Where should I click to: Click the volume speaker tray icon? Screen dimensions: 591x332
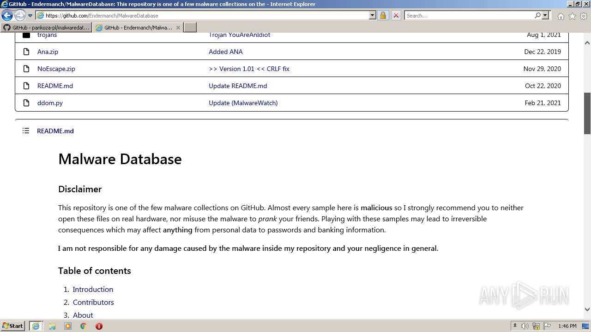(x=525, y=326)
